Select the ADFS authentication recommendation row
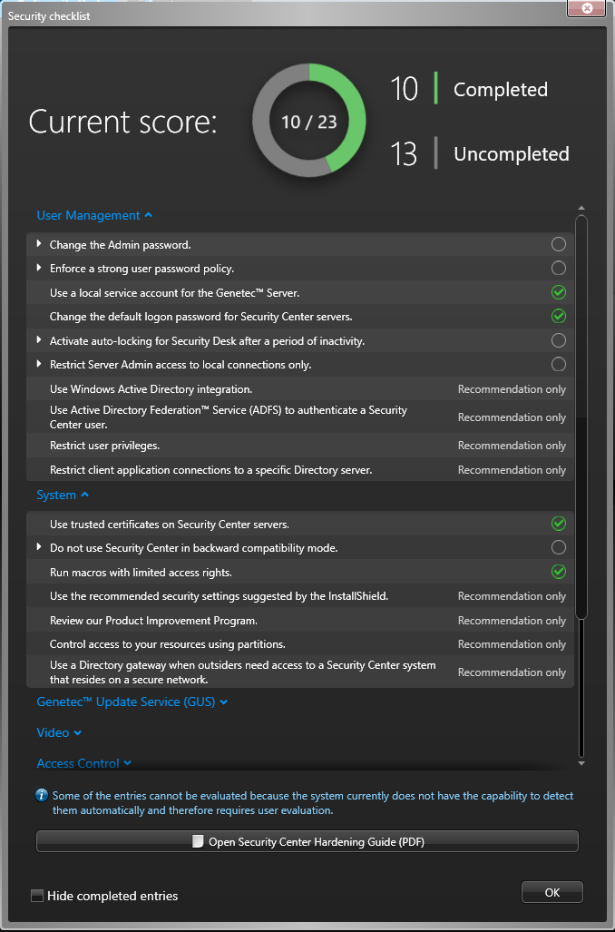Screen dimensions: 615x932 (x=300, y=417)
